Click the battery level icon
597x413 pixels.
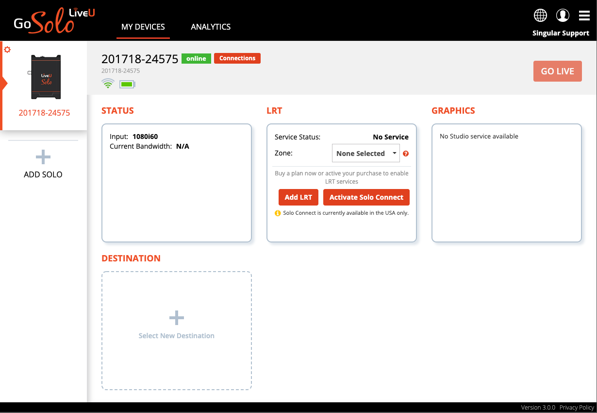click(127, 84)
